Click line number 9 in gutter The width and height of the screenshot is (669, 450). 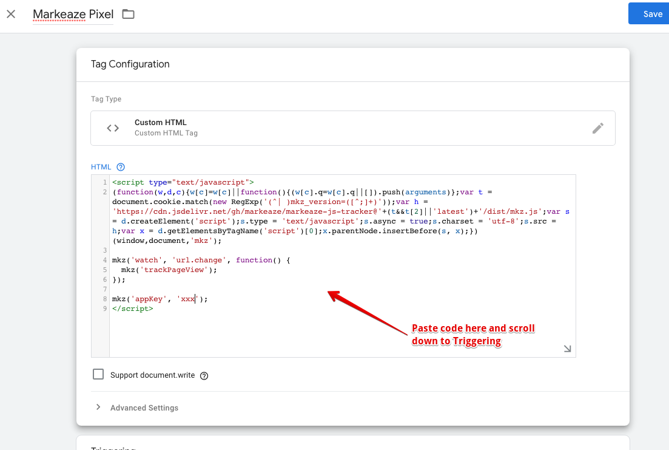(x=104, y=309)
